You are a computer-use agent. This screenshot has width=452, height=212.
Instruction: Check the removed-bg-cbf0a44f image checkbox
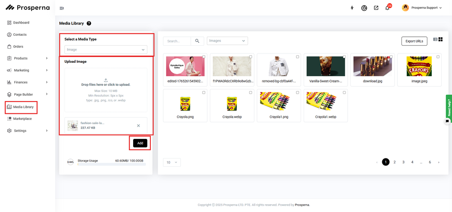point(297,57)
